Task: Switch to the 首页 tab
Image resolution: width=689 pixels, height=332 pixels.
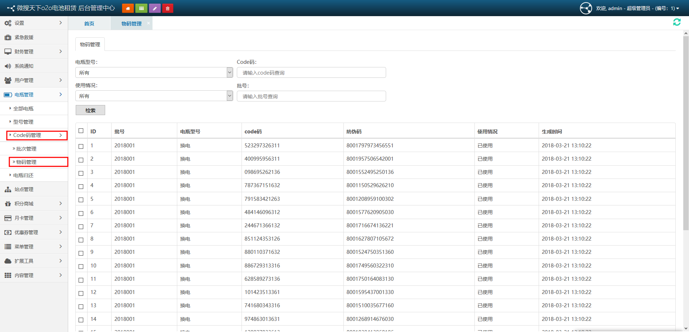Action: tap(89, 24)
